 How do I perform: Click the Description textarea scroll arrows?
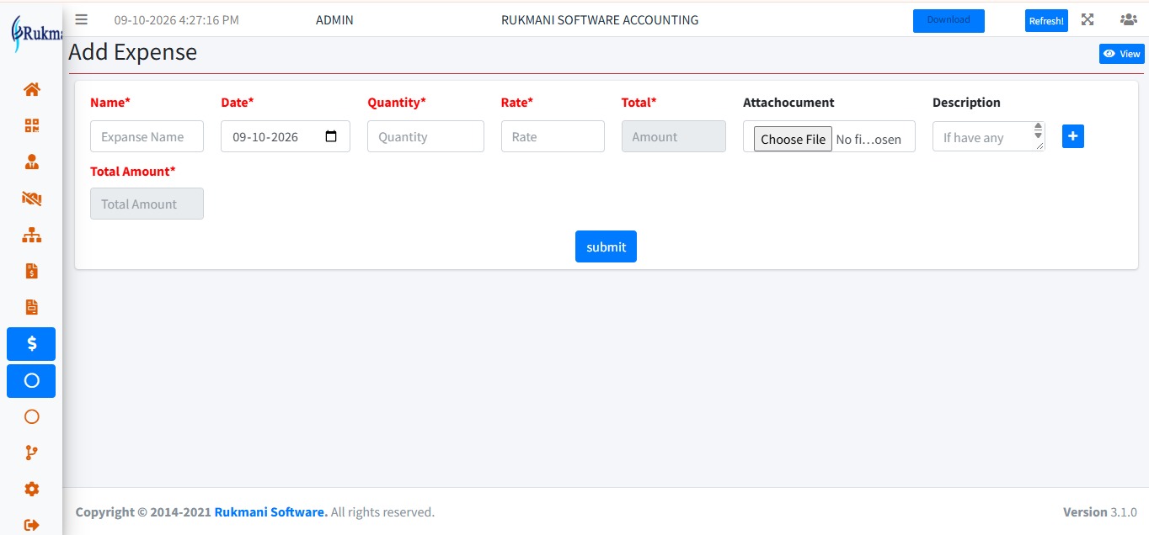1038,131
